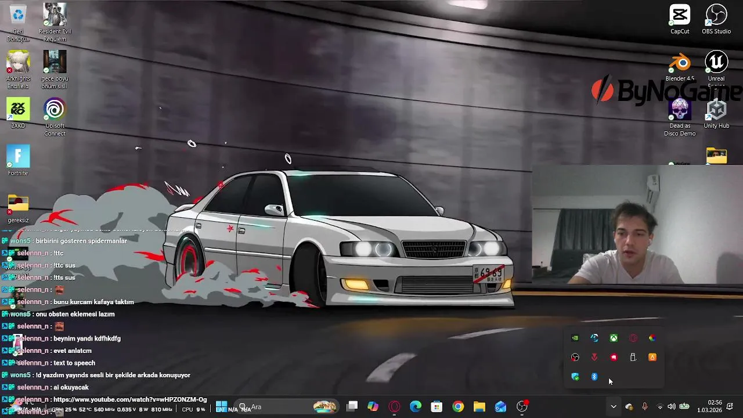Viewport: 743px width, 418px height.
Task: Click the search highlights image in search box
Action: (325, 406)
